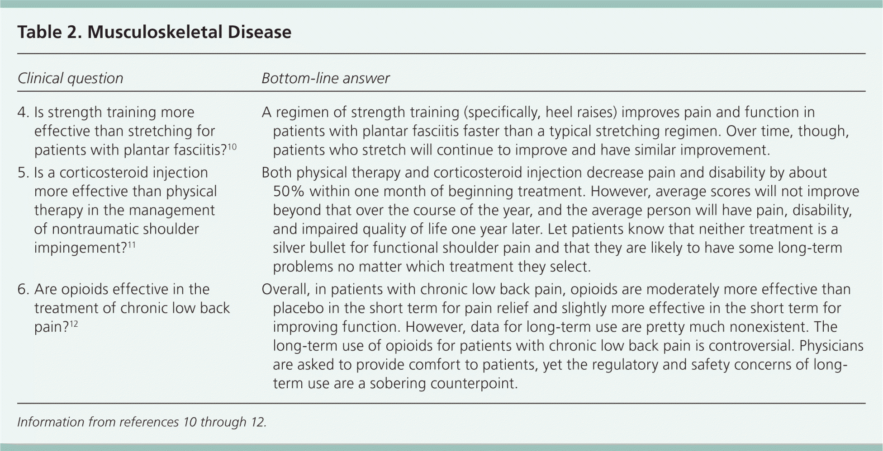Click the item number "5." in the question column
This screenshot has height=451, width=883.
click(23, 173)
